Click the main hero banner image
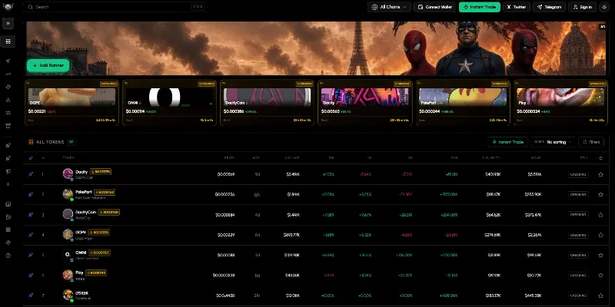This screenshot has width=615, height=307. 317,48
